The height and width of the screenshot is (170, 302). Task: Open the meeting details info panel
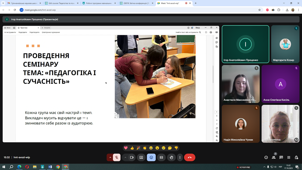click(x=266, y=157)
